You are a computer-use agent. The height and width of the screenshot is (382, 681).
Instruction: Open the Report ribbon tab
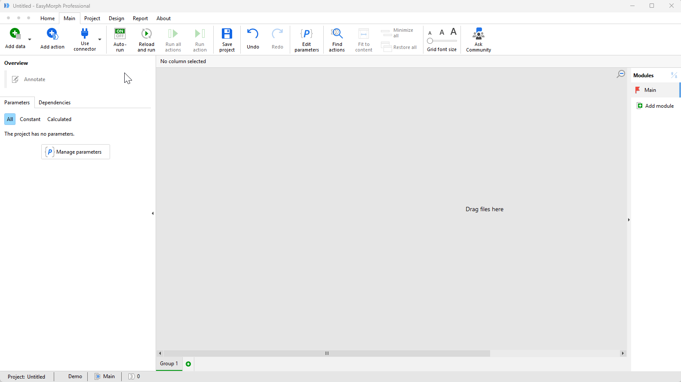[140, 18]
